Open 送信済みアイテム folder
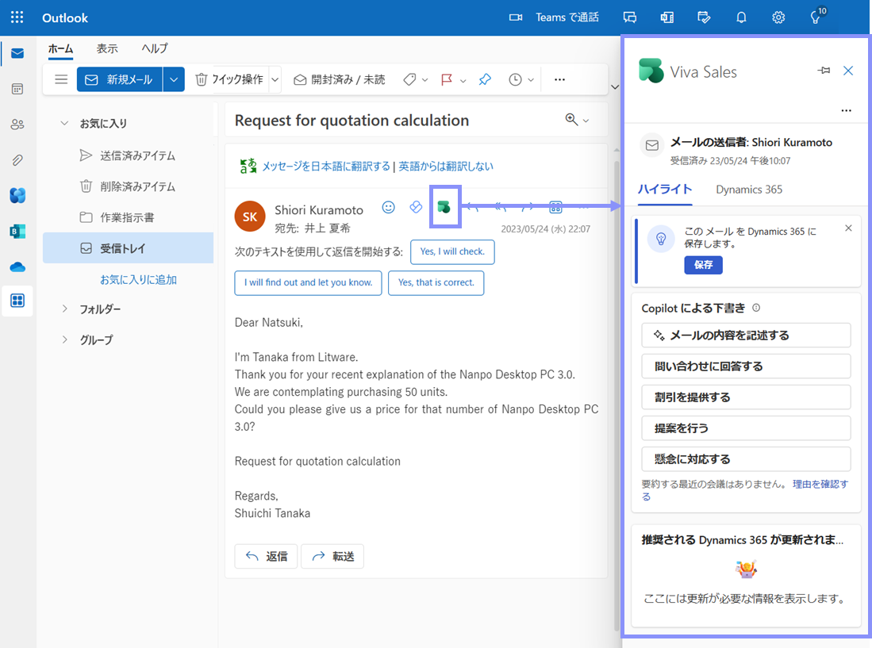The height and width of the screenshot is (648, 872). pos(129,155)
